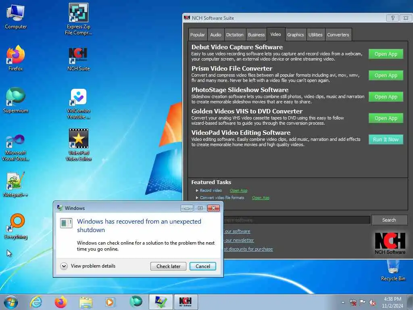Select VidCombo Youtube desktop shortcut
Image resolution: width=413 pixels, height=310 pixels.
[79, 104]
